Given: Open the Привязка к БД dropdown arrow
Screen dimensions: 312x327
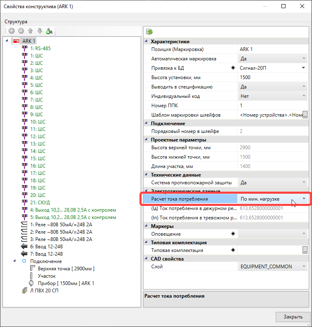Looking at the screenshot, I should pos(304,68).
